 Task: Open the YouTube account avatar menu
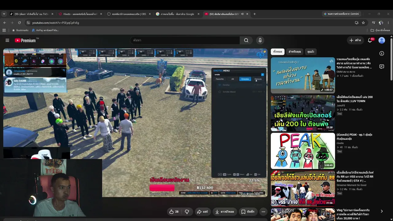(382, 40)
